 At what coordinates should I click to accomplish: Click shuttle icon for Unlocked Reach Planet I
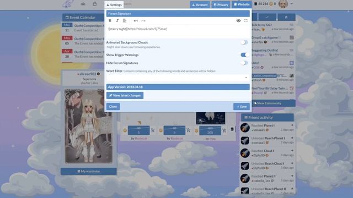pyautogui.click(x=245, y=141)
